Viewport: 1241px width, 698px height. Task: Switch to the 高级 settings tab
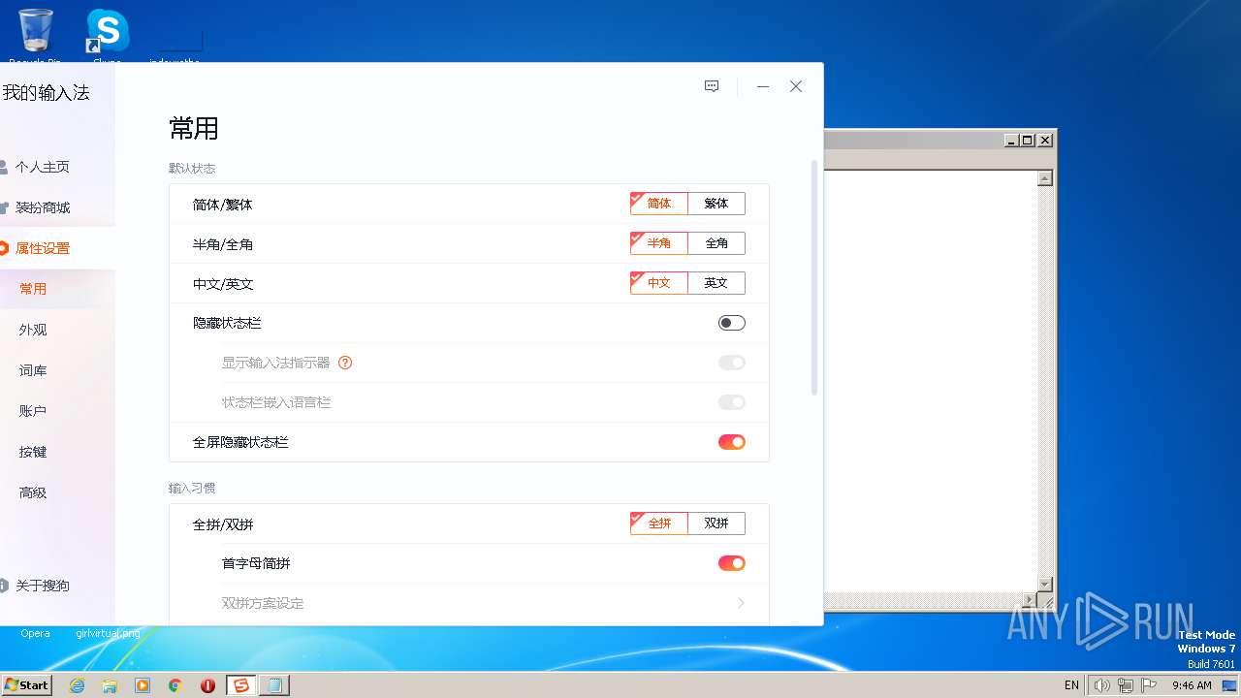click(33, 492)
